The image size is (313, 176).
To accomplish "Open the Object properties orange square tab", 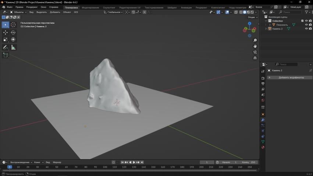I will click(263, 114).
